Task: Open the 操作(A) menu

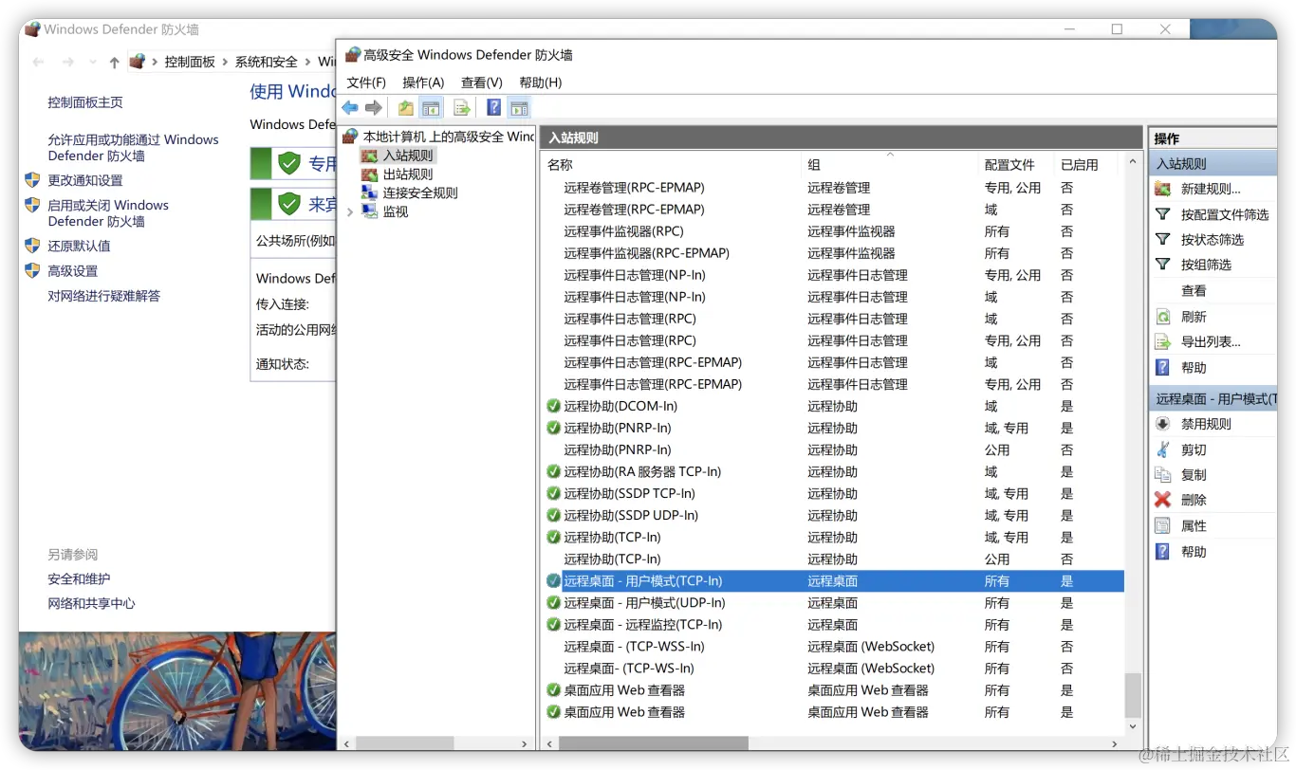Action: point(423,82)
